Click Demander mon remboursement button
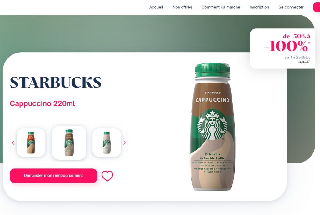 coord(53,176)
